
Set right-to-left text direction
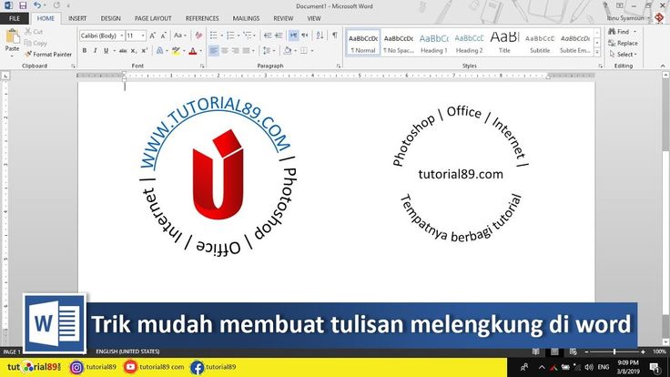(x=305, y=36)
